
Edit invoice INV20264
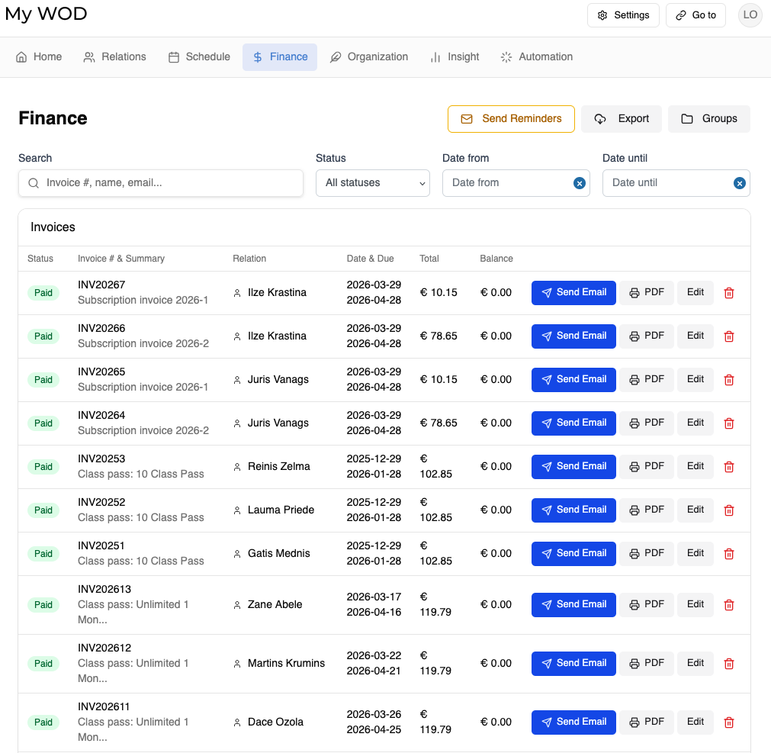click(x=695, y=423)
